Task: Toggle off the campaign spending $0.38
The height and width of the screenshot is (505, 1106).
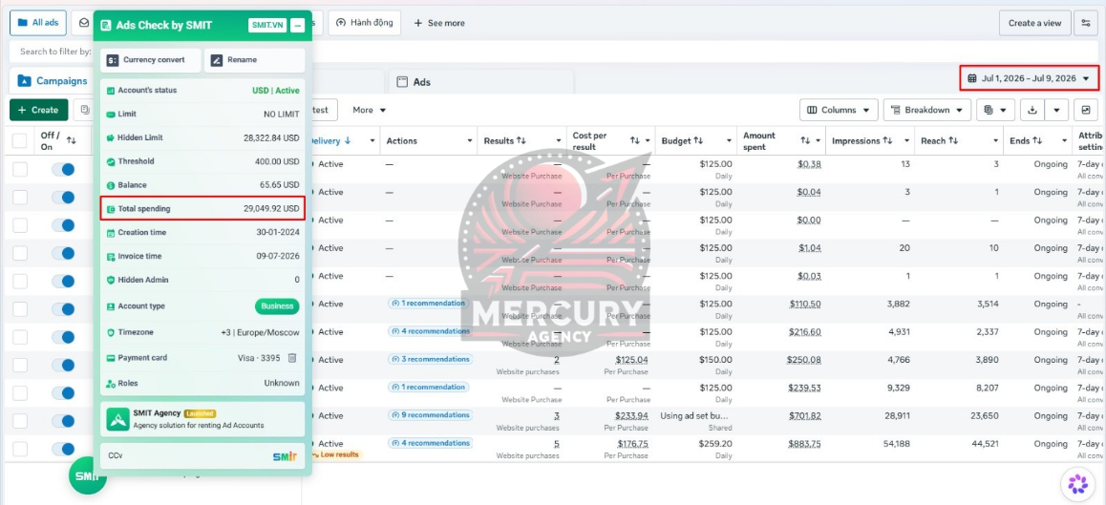Action: point(63,169)
